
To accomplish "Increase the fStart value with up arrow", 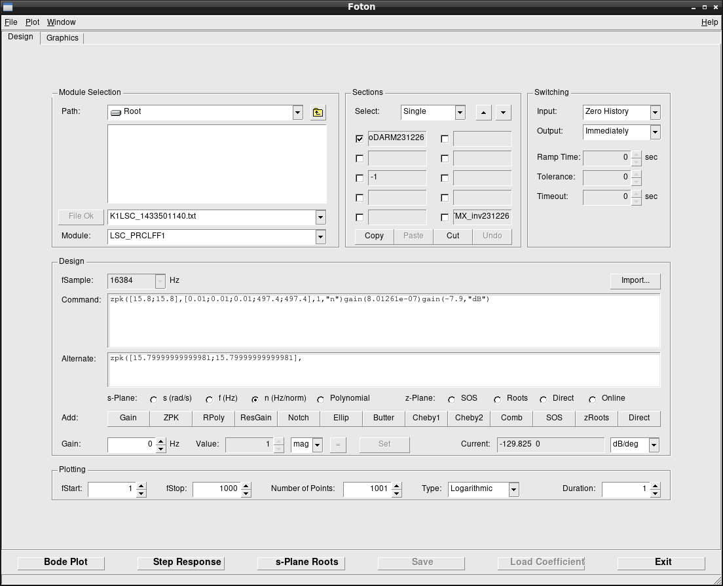I will [141, 486].
